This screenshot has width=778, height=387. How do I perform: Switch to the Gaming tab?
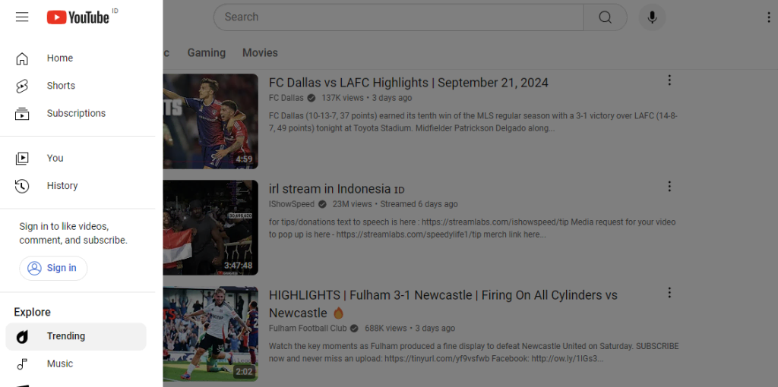pos(207,53)
